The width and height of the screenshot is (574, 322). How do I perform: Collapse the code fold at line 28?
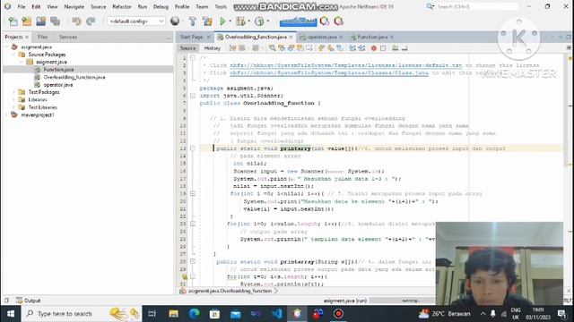coord(193,262)
